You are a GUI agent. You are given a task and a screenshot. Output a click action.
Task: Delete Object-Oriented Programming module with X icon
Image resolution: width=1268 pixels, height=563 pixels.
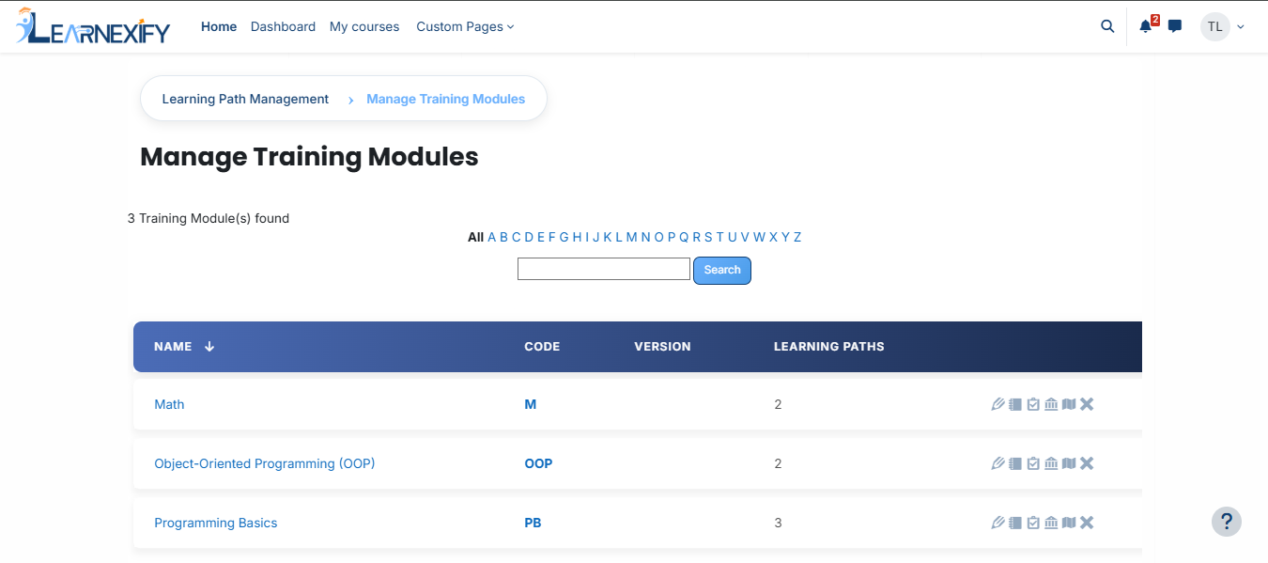[x=1087, y=463]
